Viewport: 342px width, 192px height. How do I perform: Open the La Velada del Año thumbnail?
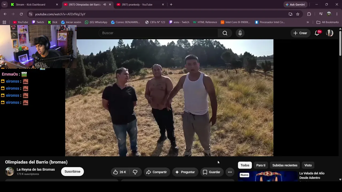pos(268,176)
